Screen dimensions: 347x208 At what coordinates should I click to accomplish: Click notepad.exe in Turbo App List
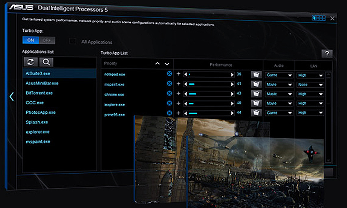point(115,74)
